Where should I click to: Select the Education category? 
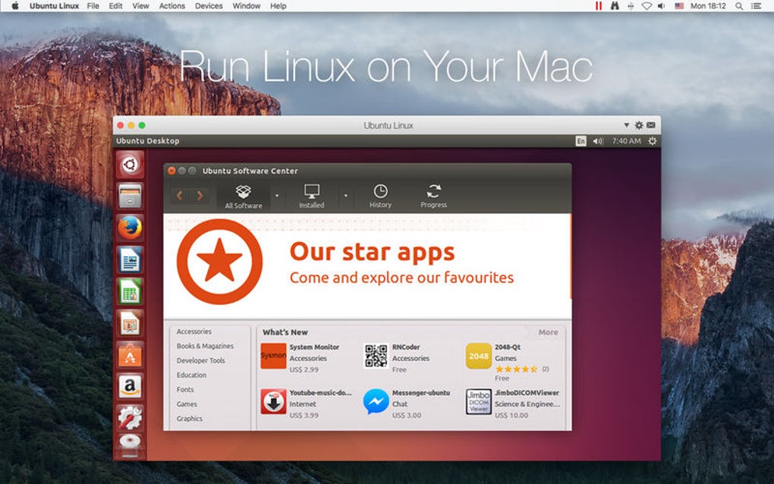pos(191,375)
